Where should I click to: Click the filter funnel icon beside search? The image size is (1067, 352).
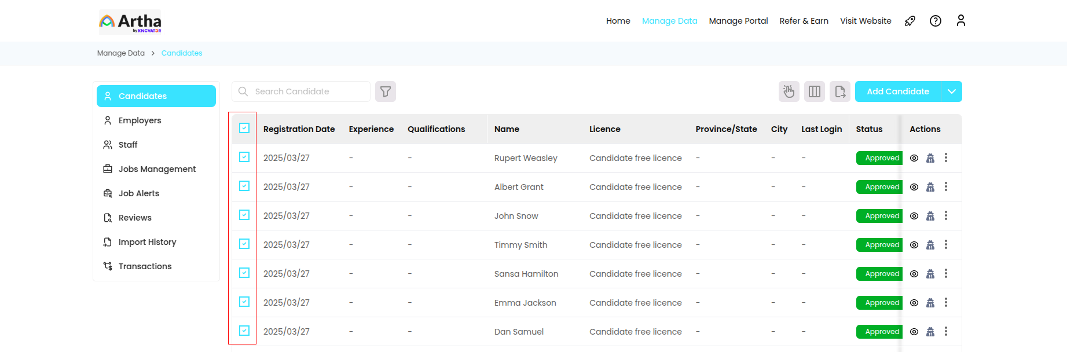coord(386,91)
